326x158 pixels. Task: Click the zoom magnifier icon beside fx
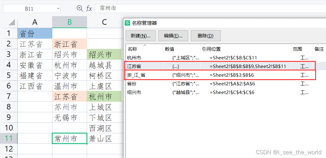click(x=80, y=8)
